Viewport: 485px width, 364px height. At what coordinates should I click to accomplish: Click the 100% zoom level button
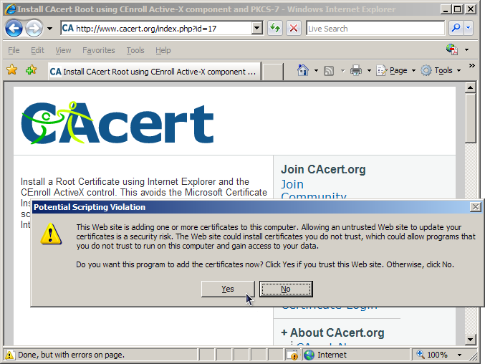point(432,355)
